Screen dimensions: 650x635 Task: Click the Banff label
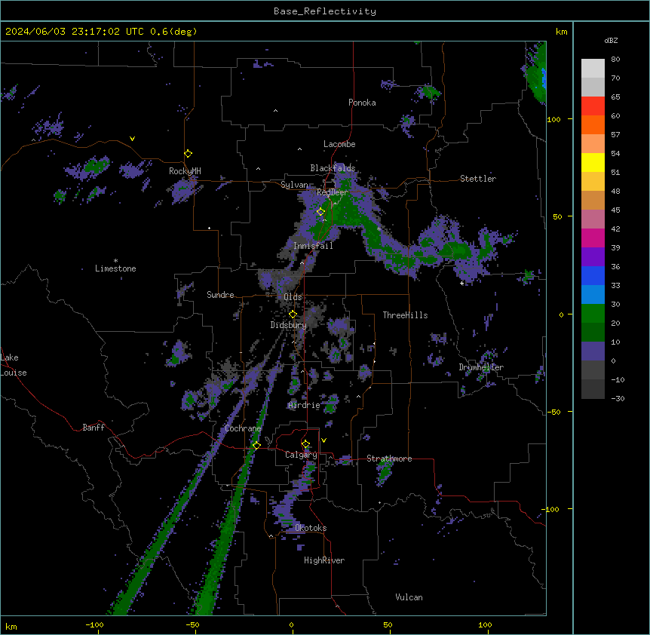point(94,428)
